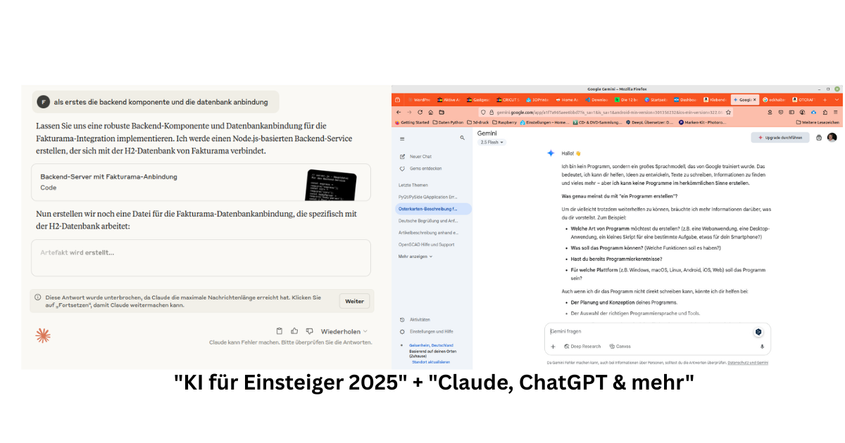The image size is (845, 443).
Task: Click the Gemini account profile avatar
Action: [x=832, y=138]
